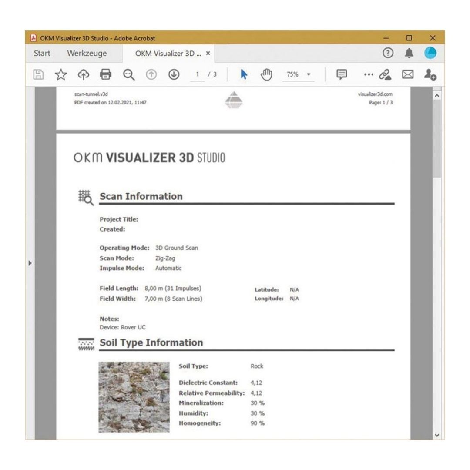This screenshot has width=470, height=470.
Task: Bookmark document with the star icon
Action: (60, 74)
